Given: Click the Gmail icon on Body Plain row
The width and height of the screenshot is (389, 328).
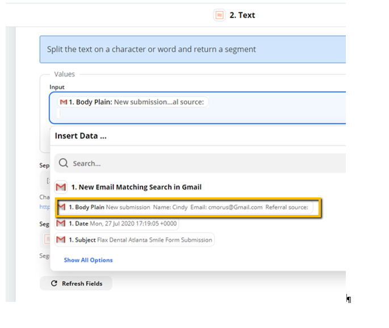Looking at the screenshot, I should [x=61, y=207].
